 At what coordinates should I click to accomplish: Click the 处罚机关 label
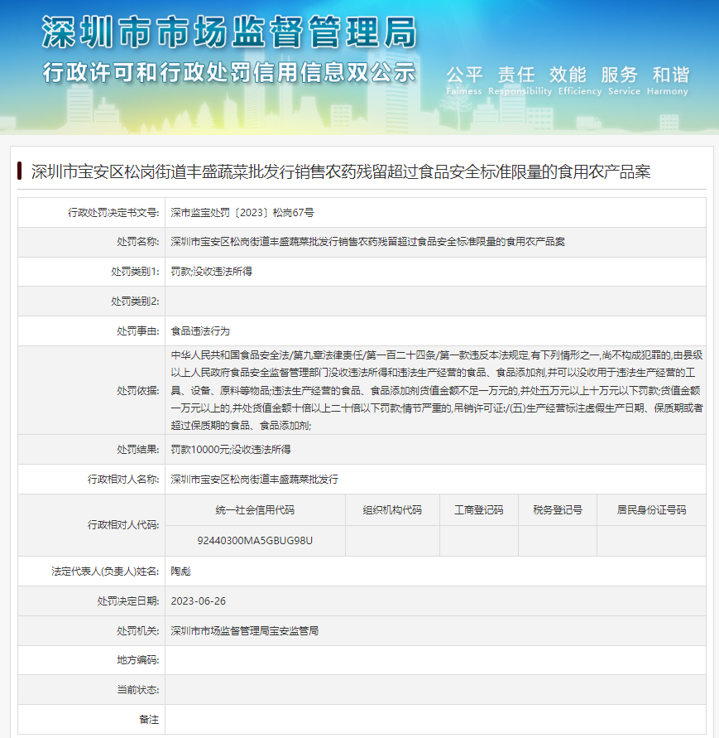138,630
